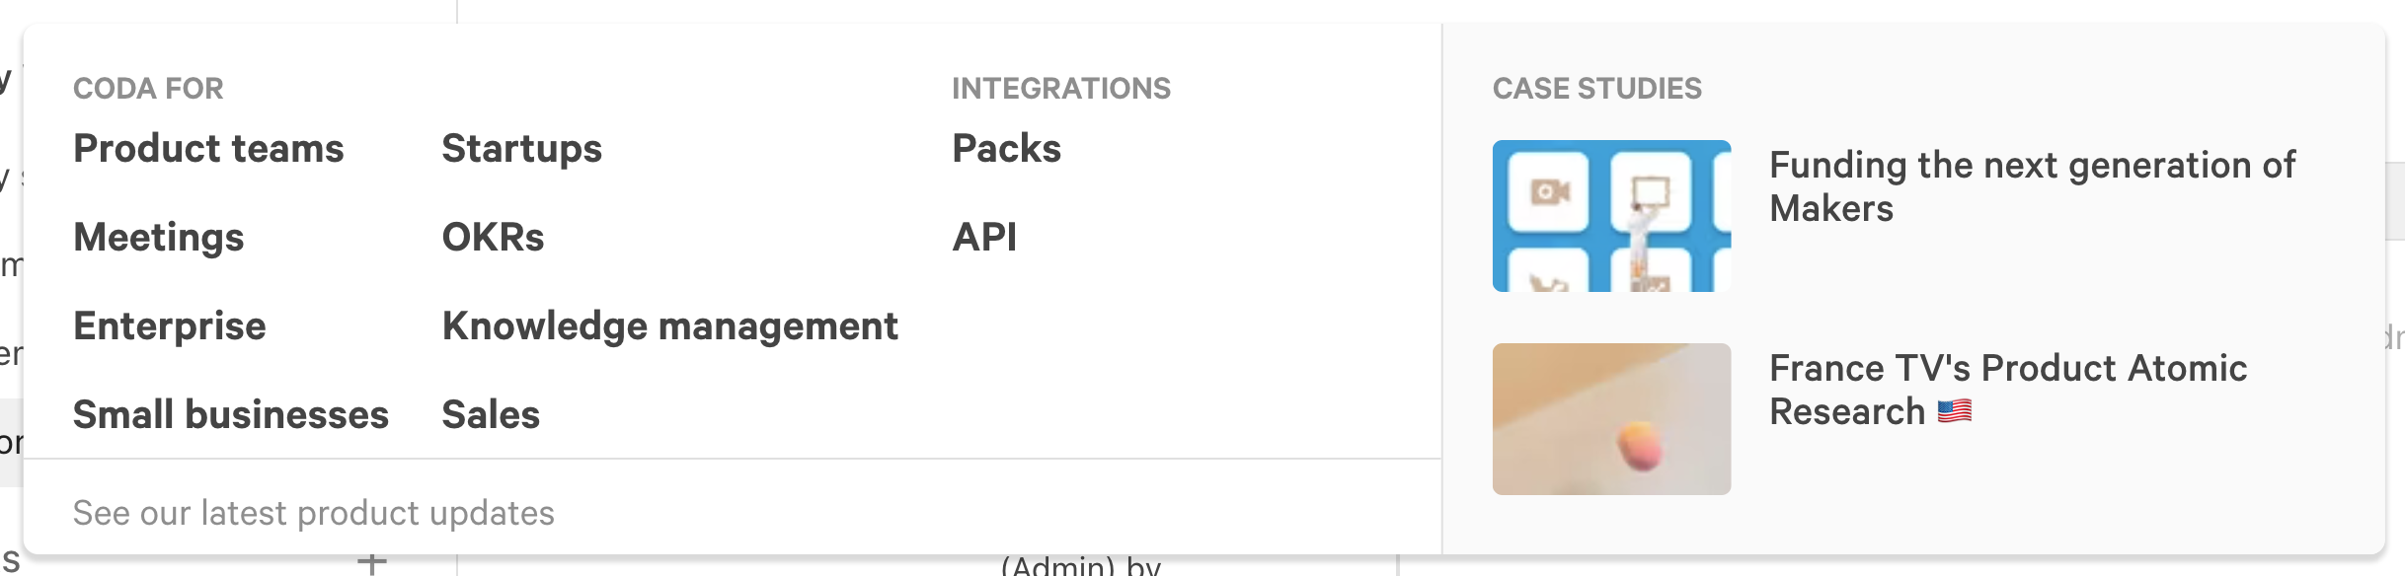Select Meetings under Coda For
The image size is (2405, 576).
pos(158,238)
